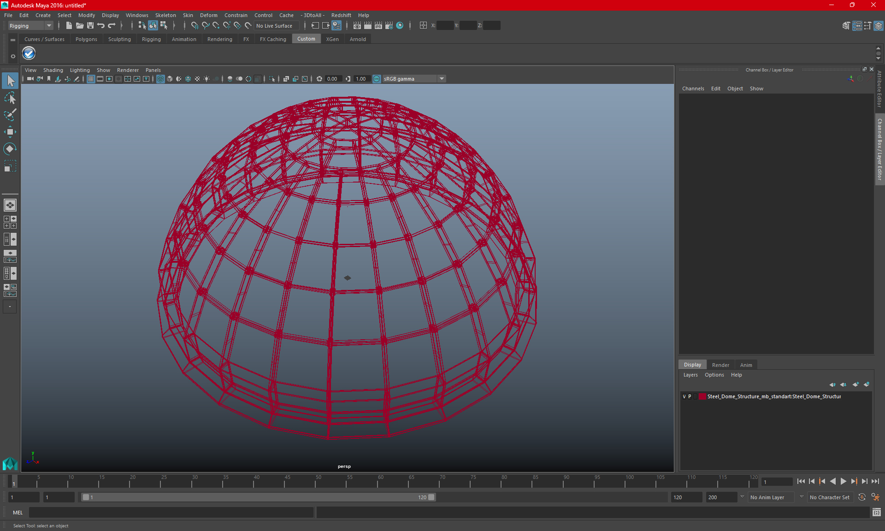Screen dimensions: 885x531
Task: Open the animation preferences running-man icon
Action: [x=875, y=497]
